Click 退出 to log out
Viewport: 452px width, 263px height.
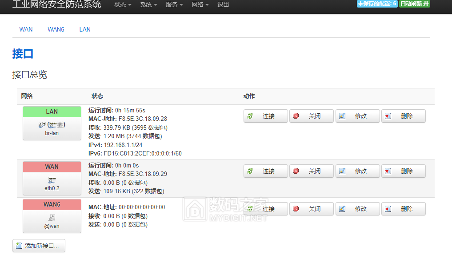(x=223, y=5)
